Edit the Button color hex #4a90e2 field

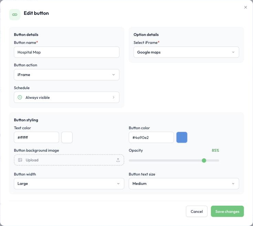[x=151, y=138]
